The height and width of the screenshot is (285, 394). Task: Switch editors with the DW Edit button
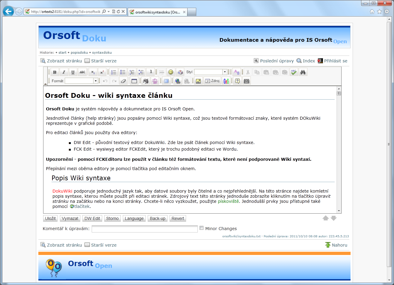92,218
